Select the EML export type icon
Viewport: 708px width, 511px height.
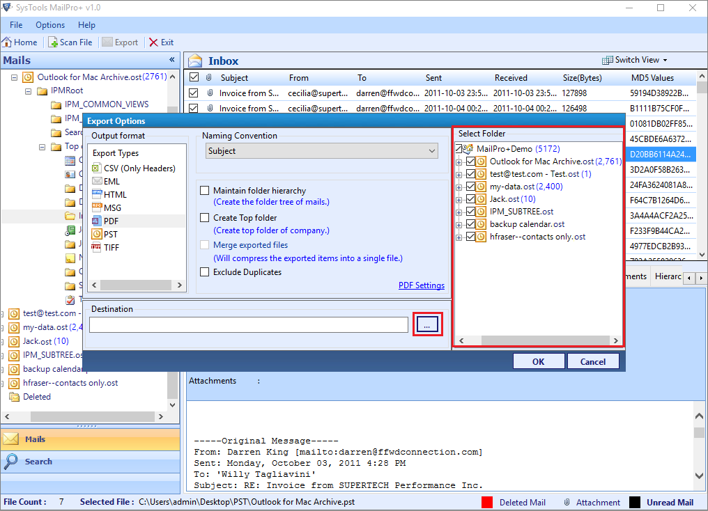click(x=97, y=181)
